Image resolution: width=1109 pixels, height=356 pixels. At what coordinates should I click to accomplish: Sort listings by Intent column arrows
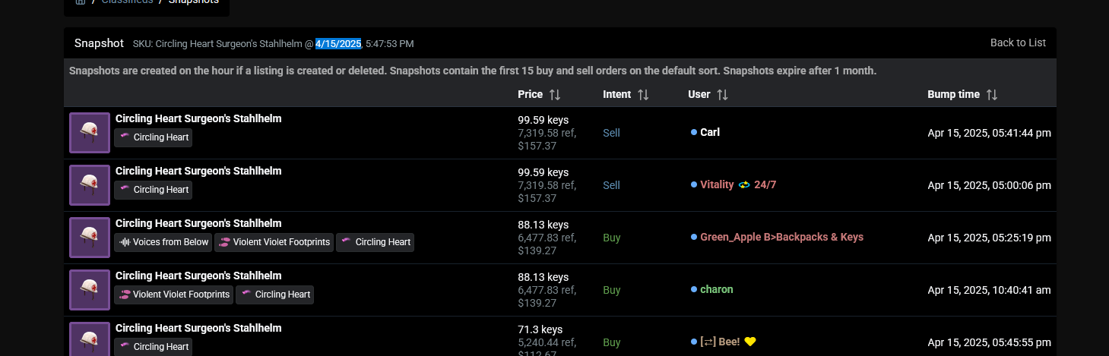(x=643, y=95)
